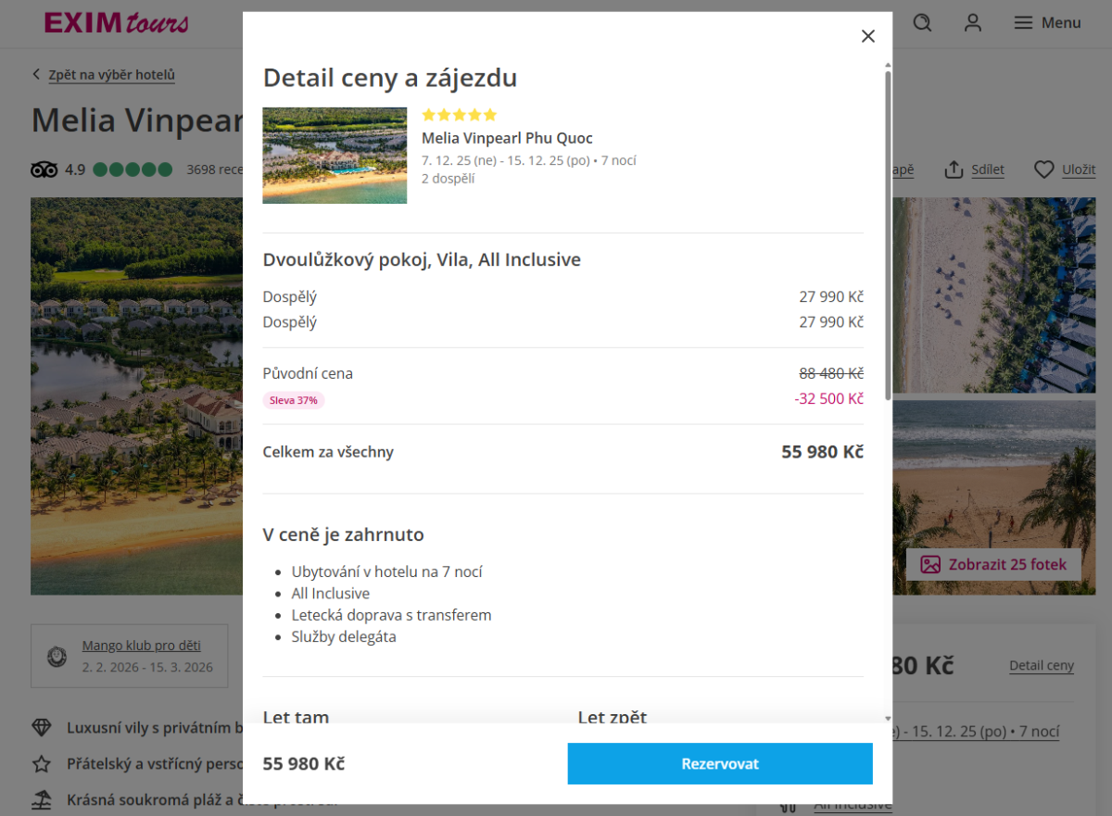Screen dimensions: 1112x816
Task: Click the EXIM tours logo
Action: pyautogui.click(x=117, y=23)
